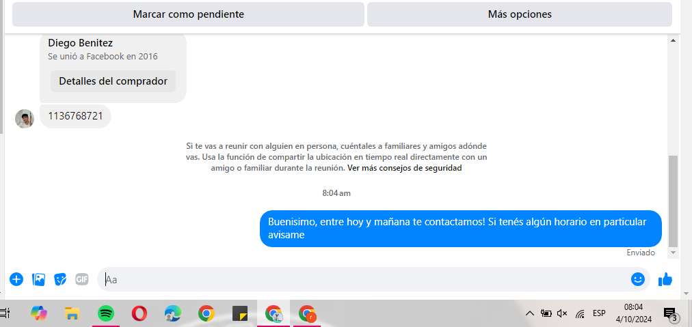Click the chat scrollbar up arrow
Viewport: 692px width, 327px height.
pyautogui.click(x=673, y=40)
